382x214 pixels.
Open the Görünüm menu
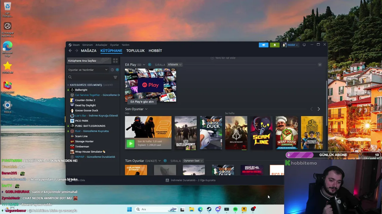[x=87, y=45]
